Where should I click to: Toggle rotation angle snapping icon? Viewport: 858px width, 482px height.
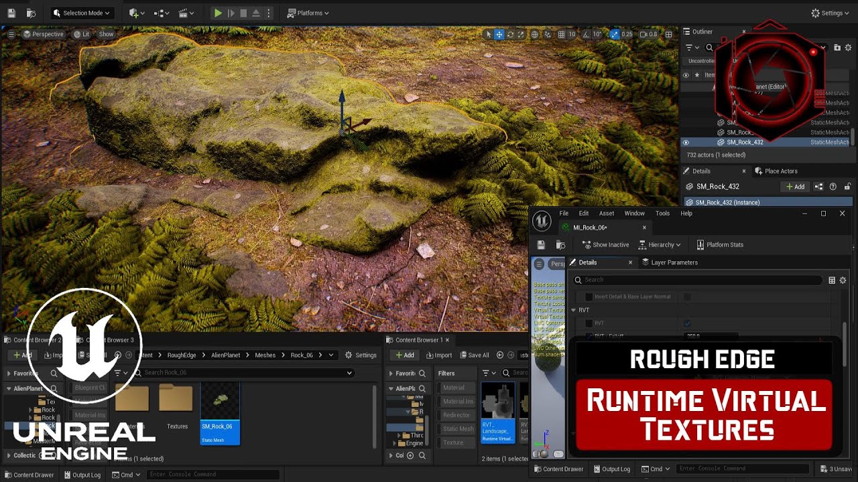[585, 34]
